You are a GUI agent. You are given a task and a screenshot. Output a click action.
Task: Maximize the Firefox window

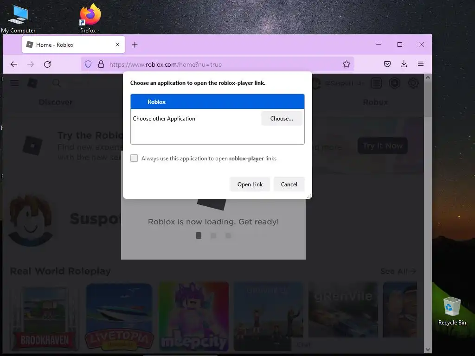click(400, 44)
